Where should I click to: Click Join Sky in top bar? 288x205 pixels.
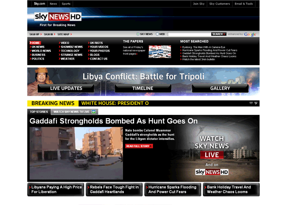pos(199,4)
